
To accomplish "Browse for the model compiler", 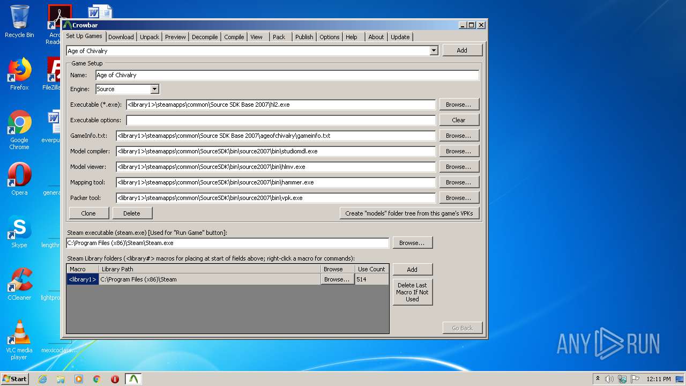I will coord(459,151).
